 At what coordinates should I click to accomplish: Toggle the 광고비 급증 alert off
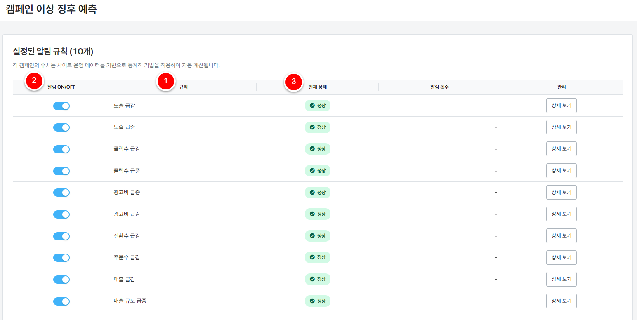[61, 193]
